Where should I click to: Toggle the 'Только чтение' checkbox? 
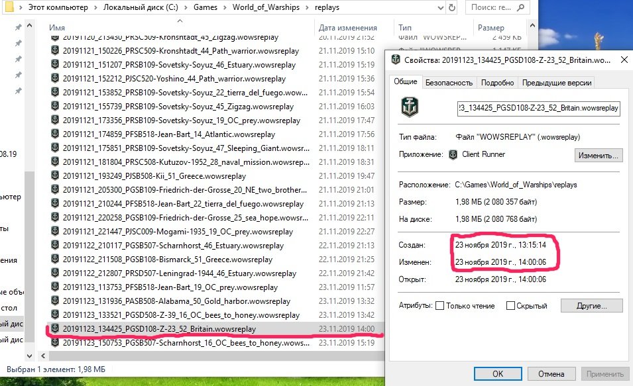pos(440,306)
